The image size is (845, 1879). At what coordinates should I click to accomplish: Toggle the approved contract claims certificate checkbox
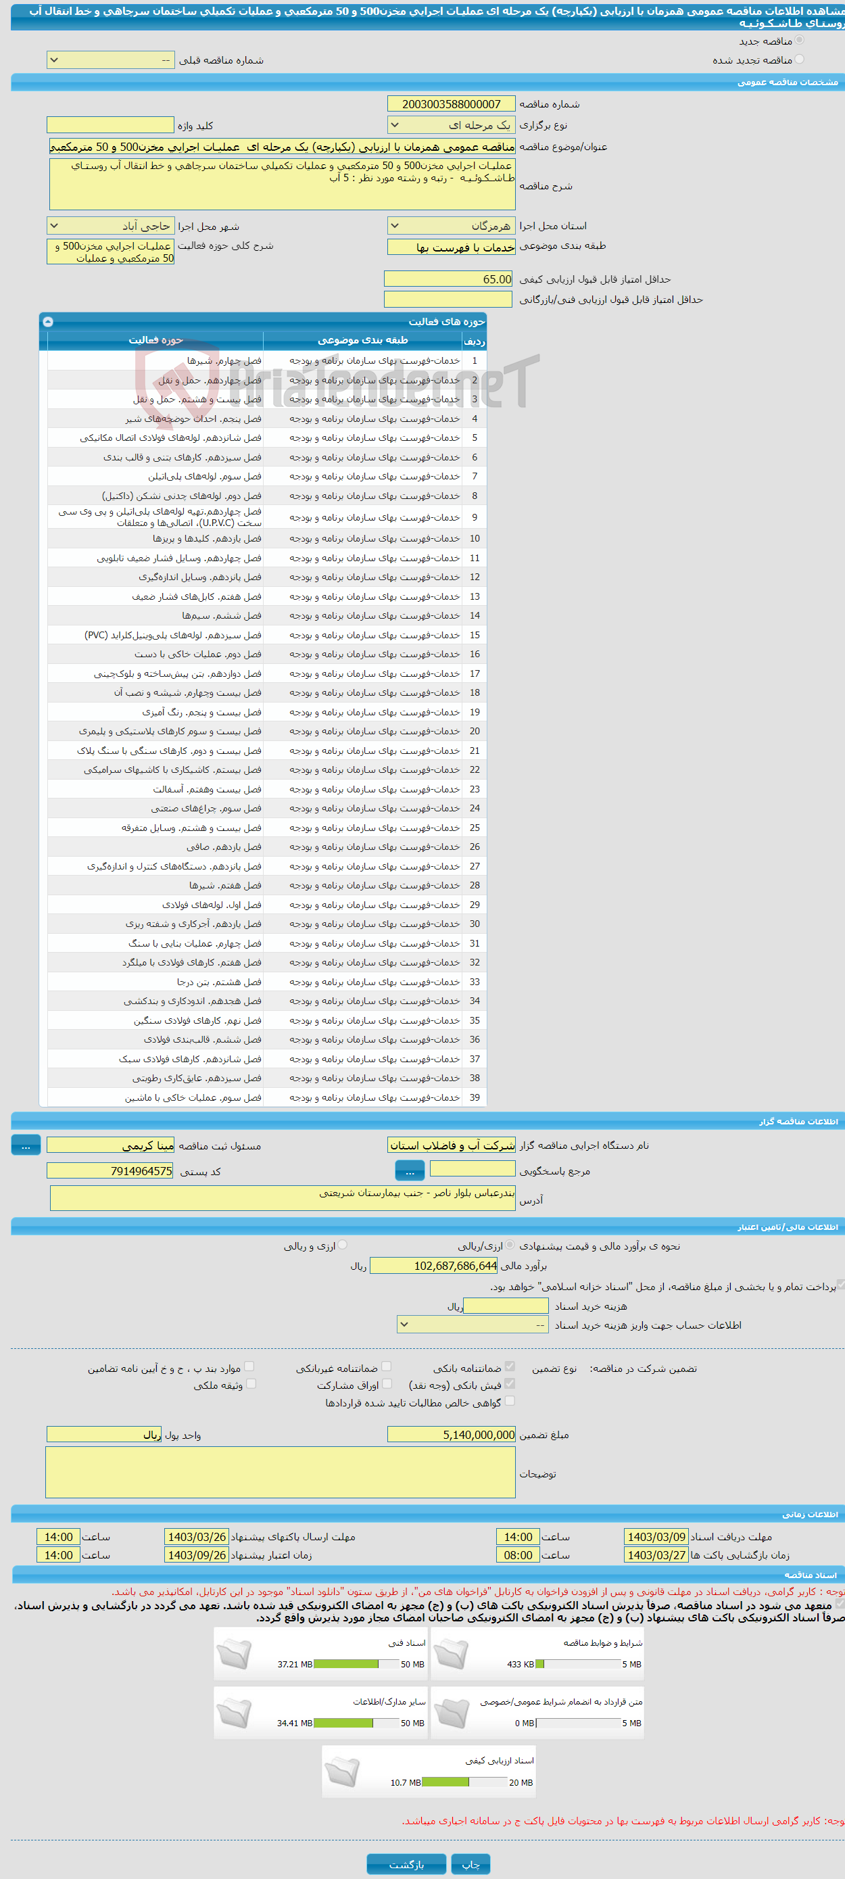click(510, 1401)
